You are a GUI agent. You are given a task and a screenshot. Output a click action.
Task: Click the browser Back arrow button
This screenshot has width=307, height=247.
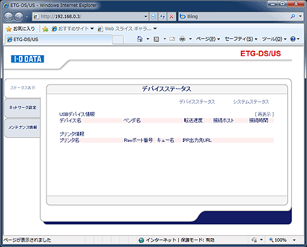pyautogui.click(x=8, y=16)
